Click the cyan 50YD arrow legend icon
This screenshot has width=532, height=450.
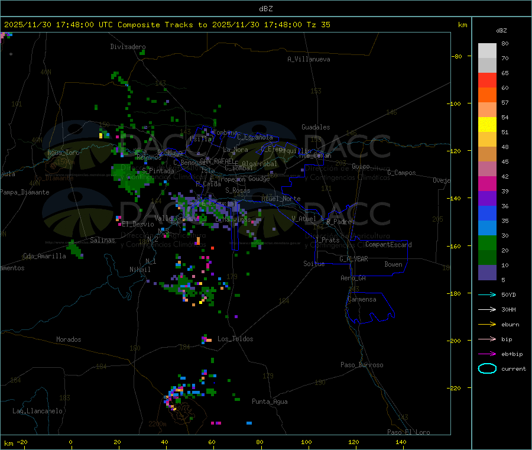click(487, 294)
